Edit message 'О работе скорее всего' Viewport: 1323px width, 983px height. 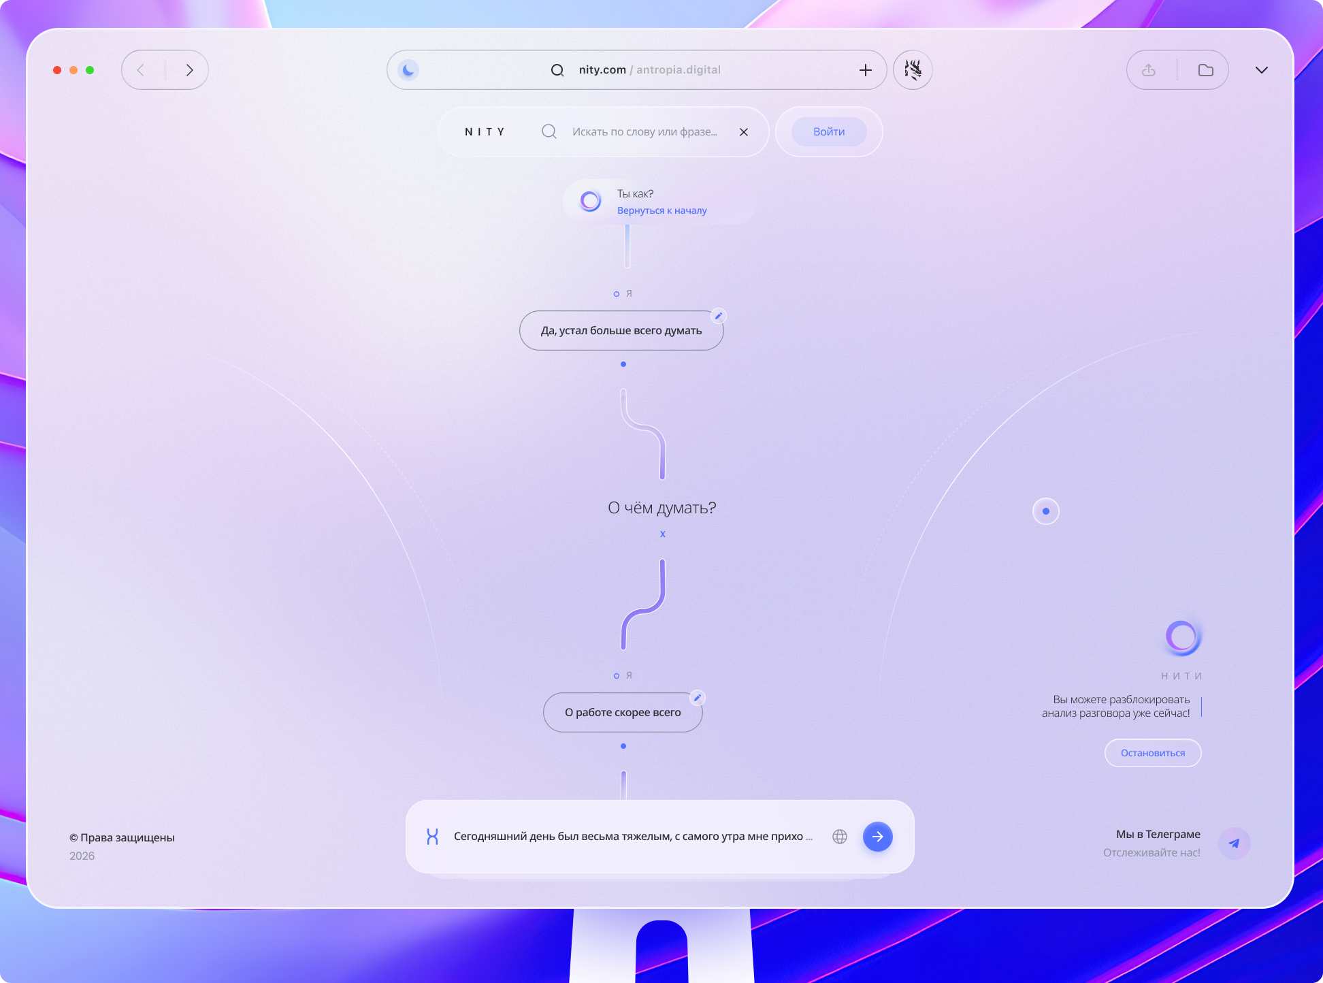click(x=697, y=698)
